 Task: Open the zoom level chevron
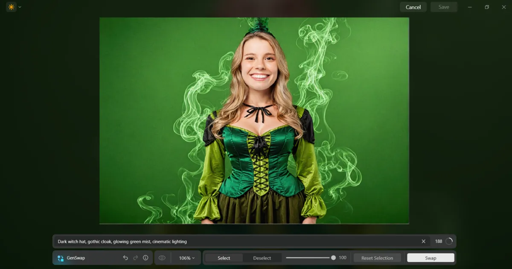[193, 257]
